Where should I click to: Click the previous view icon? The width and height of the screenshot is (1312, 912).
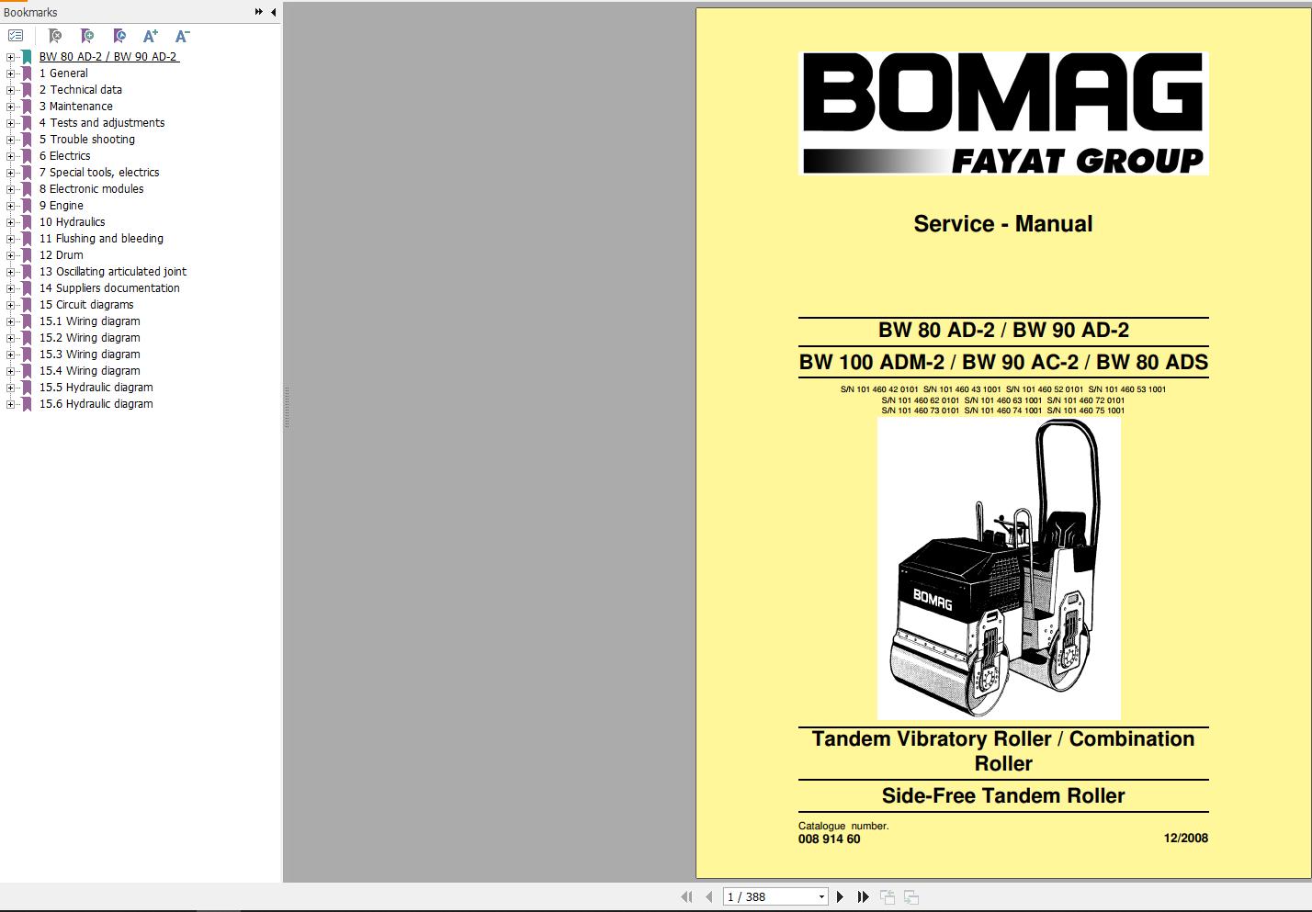888,896
